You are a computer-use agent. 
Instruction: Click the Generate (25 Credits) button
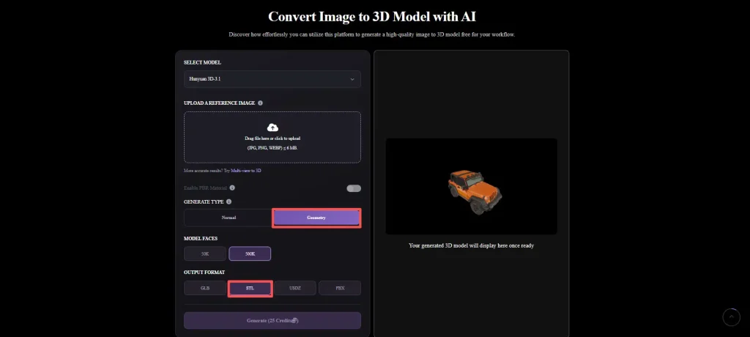click(x=272, y=321)
